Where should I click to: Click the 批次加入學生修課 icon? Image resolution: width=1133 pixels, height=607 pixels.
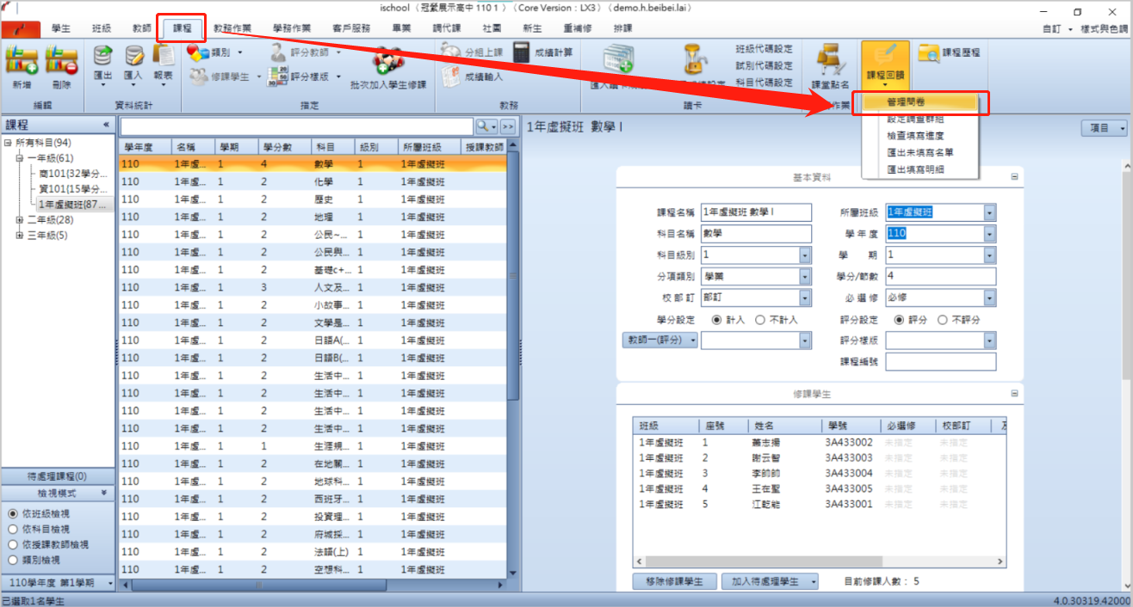point(387,60)
